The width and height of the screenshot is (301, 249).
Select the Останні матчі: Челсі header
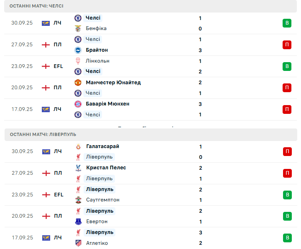coord(34,6)
